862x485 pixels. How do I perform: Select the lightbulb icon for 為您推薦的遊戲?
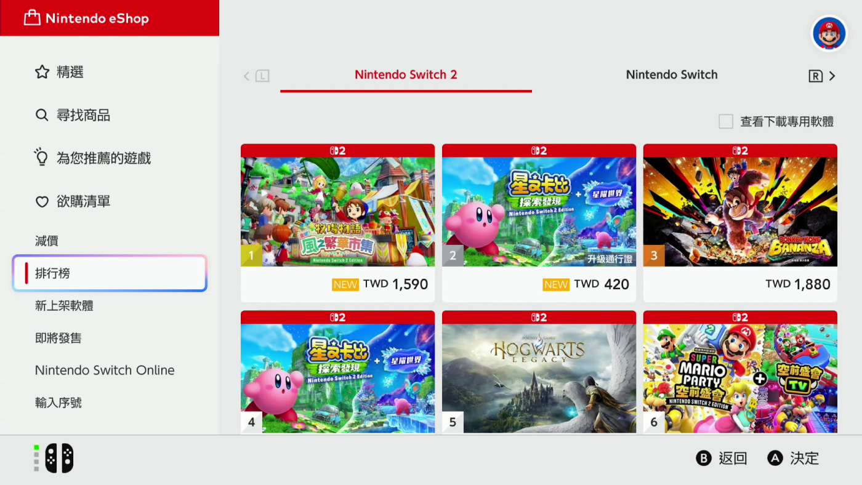point(41,158)
